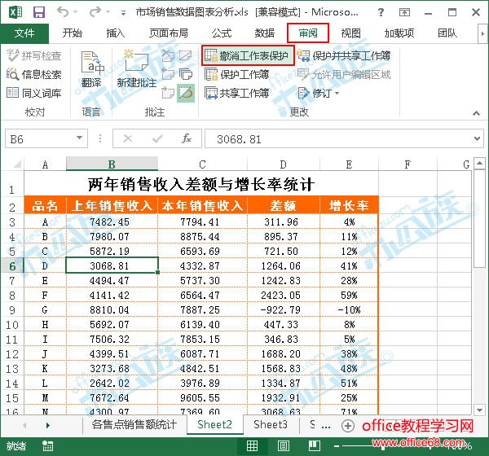
Task: Expand the formula bar chevron
Action: coord(477,138)
